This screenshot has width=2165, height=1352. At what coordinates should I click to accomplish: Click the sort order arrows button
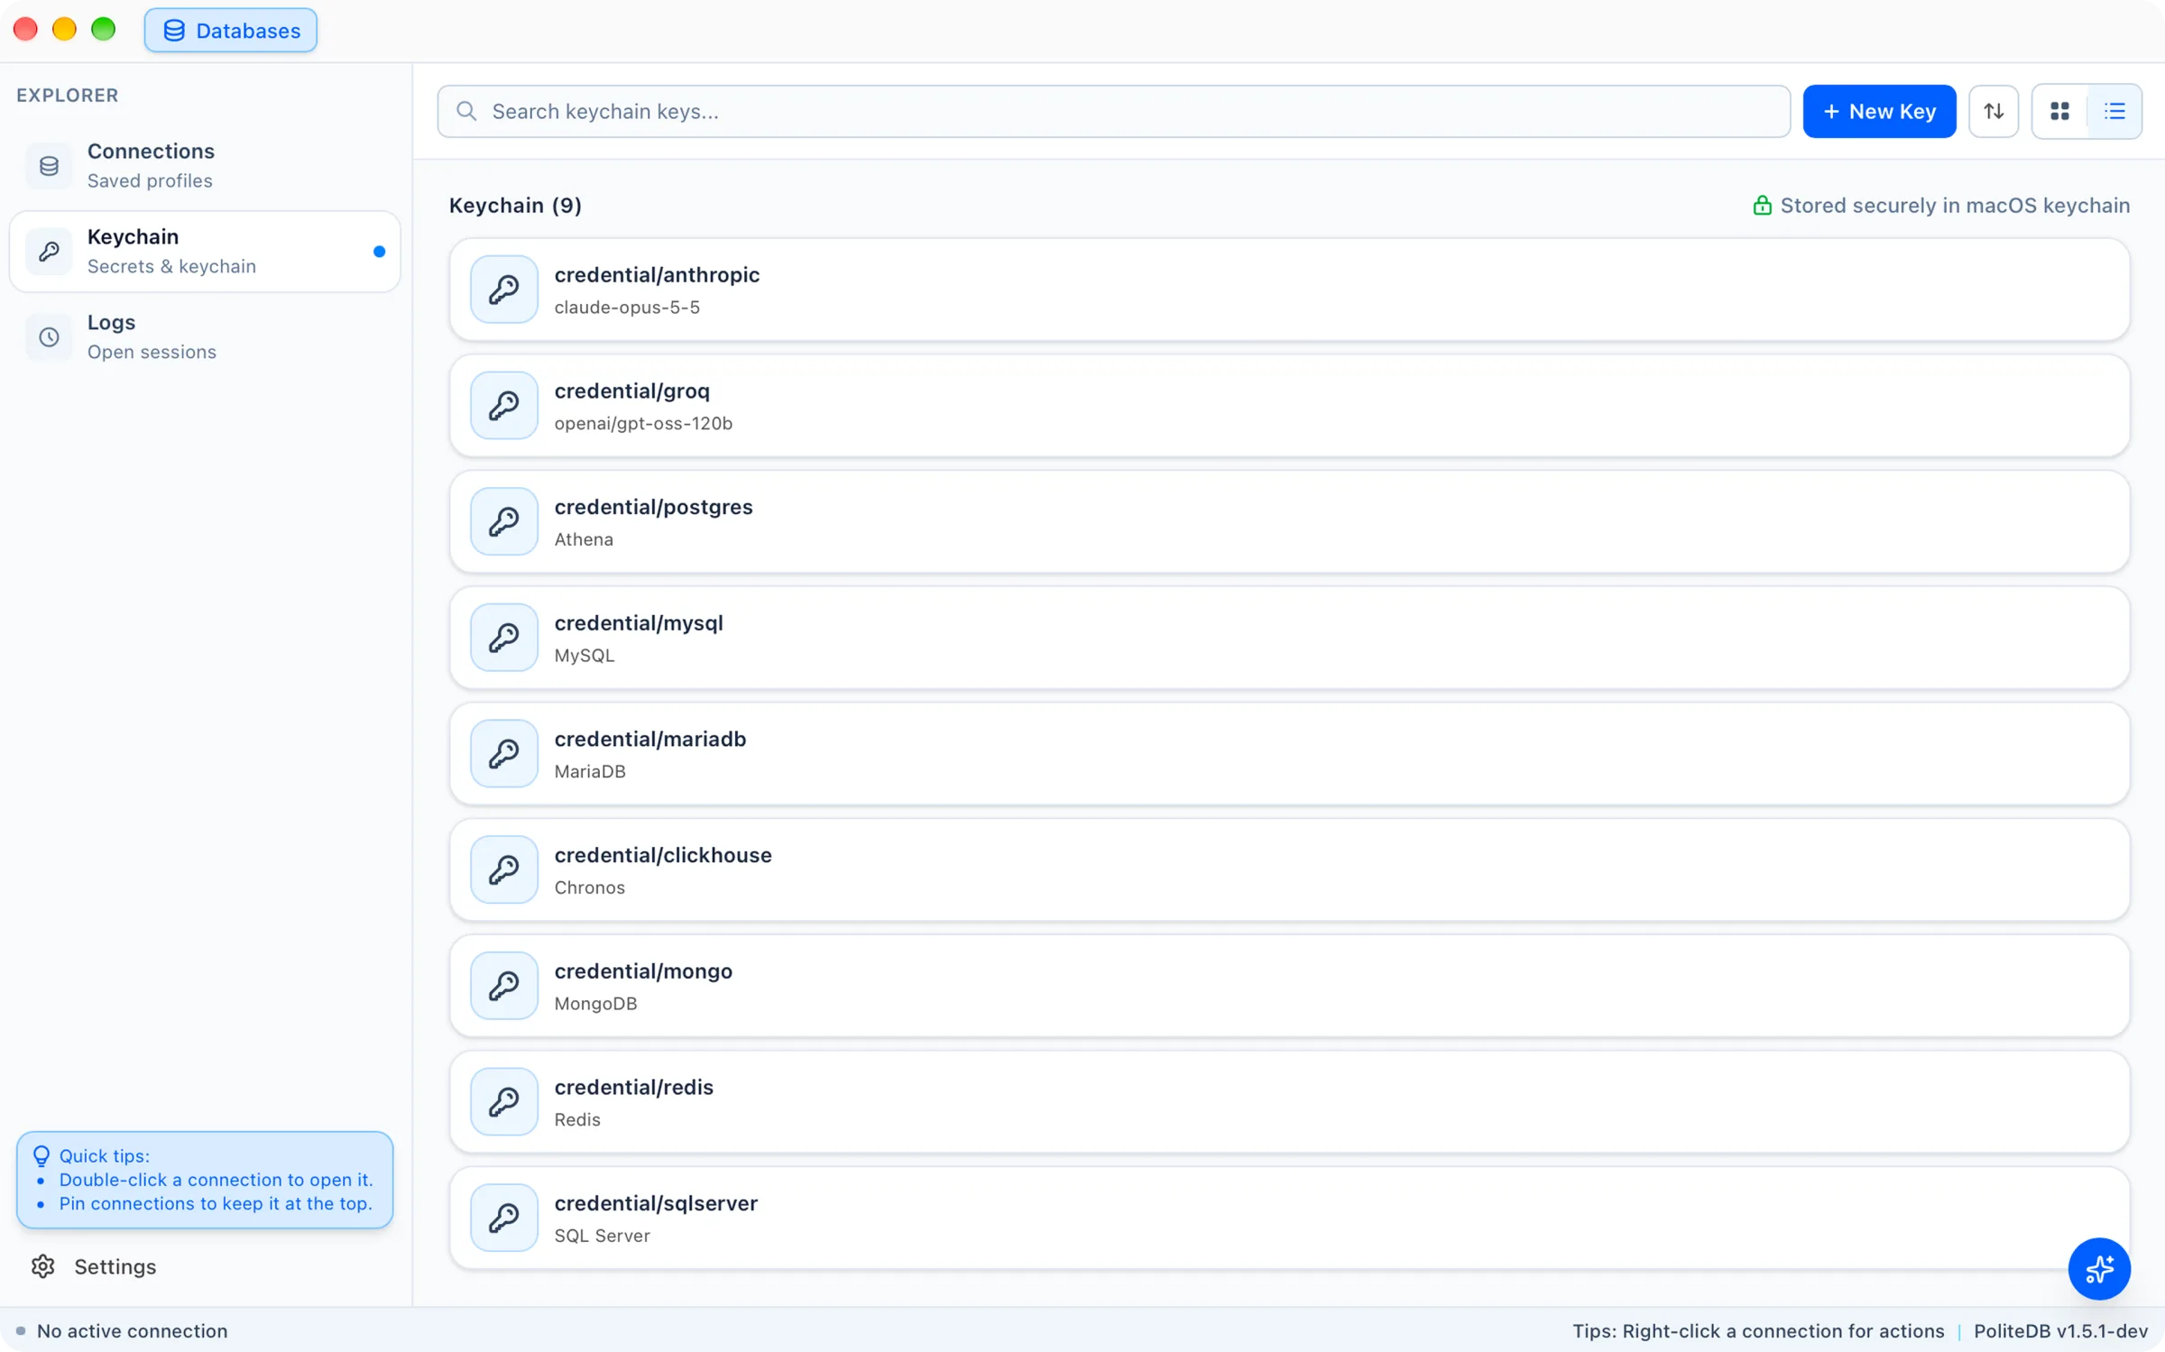tap(1994, 111)
